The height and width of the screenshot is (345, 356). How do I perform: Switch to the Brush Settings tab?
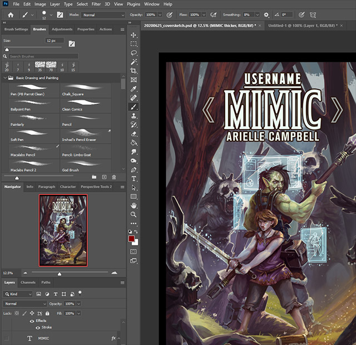click(x=16, y=29)
